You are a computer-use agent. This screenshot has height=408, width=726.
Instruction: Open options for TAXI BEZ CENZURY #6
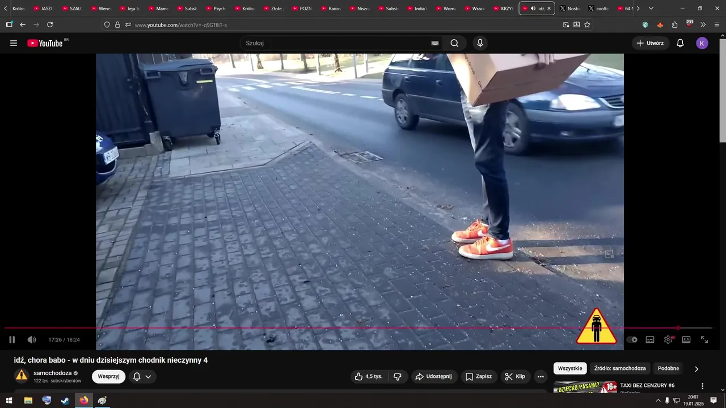(702, 386)
